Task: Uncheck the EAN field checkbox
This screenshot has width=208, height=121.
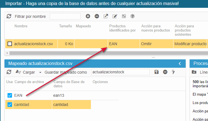Action: click(10, 96)
